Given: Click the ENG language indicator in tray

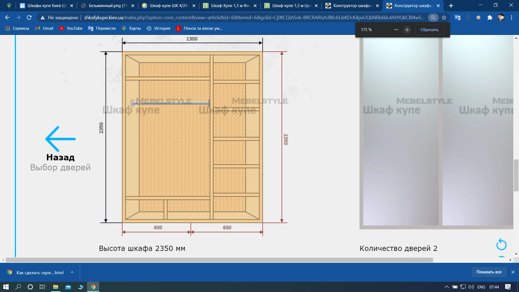Looking at the screenshot, I should click(x=481, y=287).
